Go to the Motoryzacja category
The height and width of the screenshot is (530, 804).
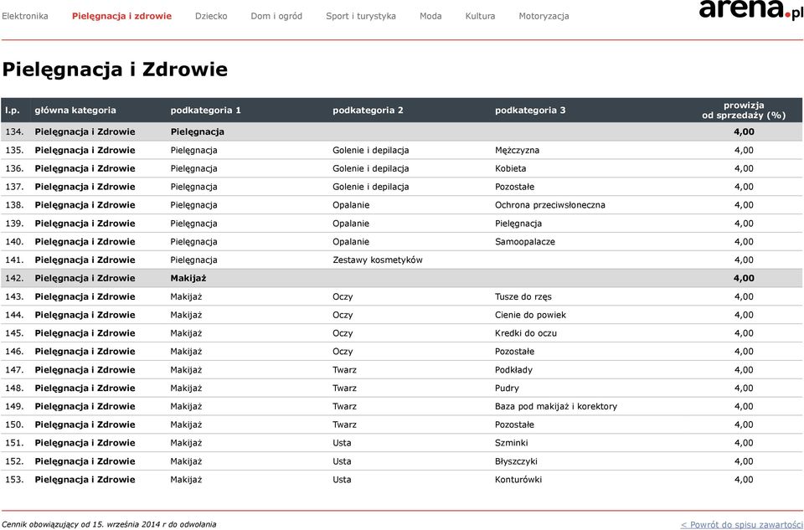tap(544, 16)
